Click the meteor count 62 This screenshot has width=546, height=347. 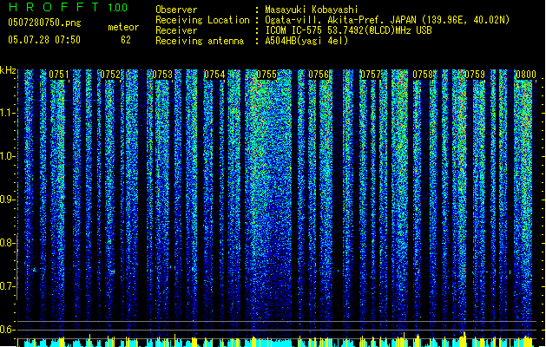click(x=126, y=40)
